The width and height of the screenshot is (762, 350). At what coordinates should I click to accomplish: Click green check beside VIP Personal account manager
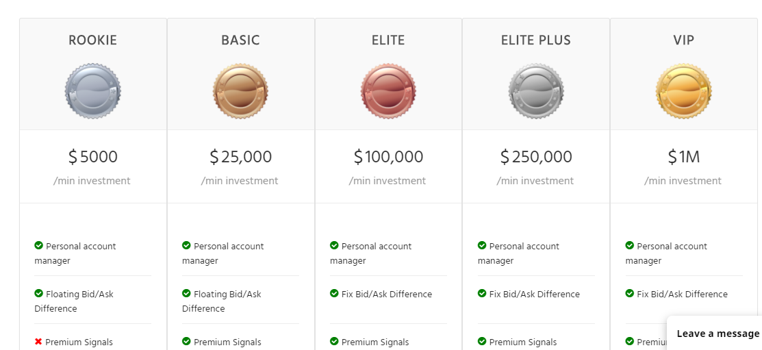coord(629,245)
